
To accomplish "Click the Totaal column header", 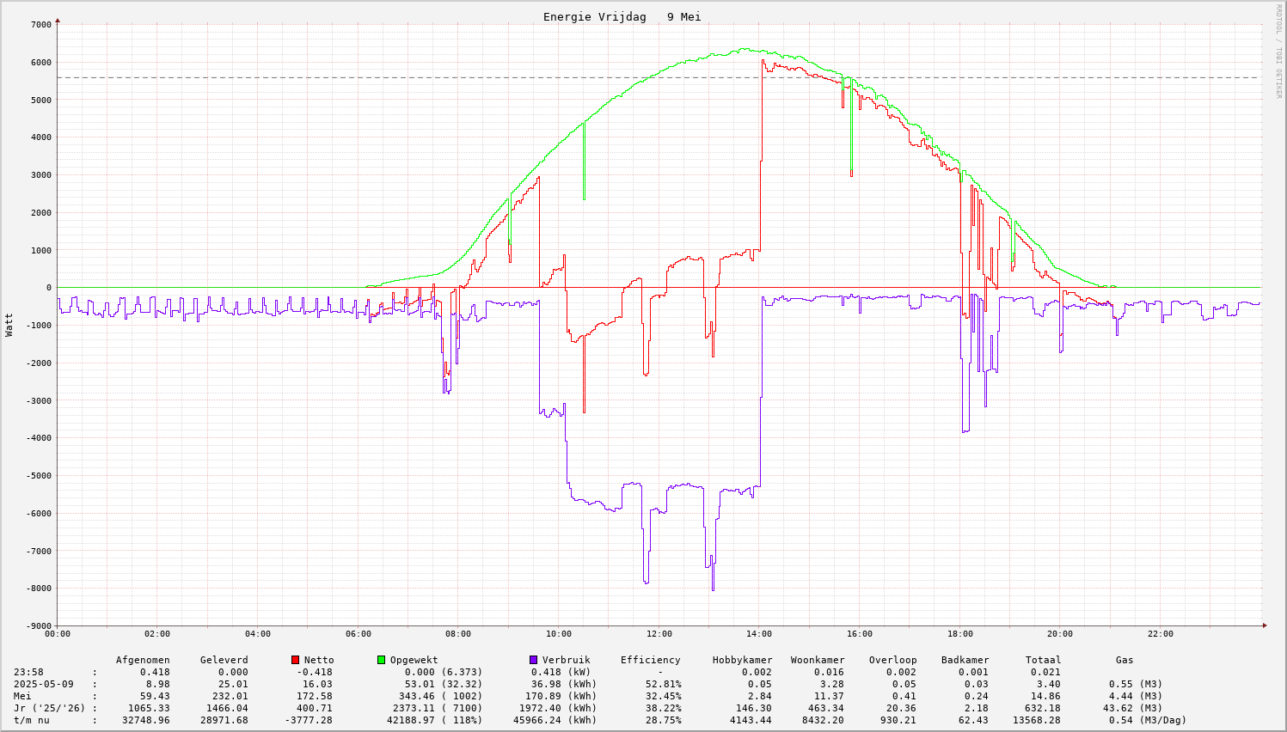I will tap(1043, 660).
